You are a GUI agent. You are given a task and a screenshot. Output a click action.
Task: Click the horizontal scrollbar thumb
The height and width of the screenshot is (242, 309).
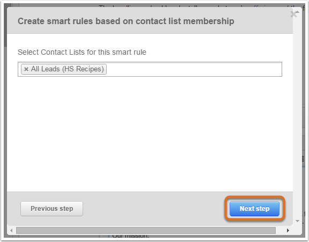click(x=146, y=230)
